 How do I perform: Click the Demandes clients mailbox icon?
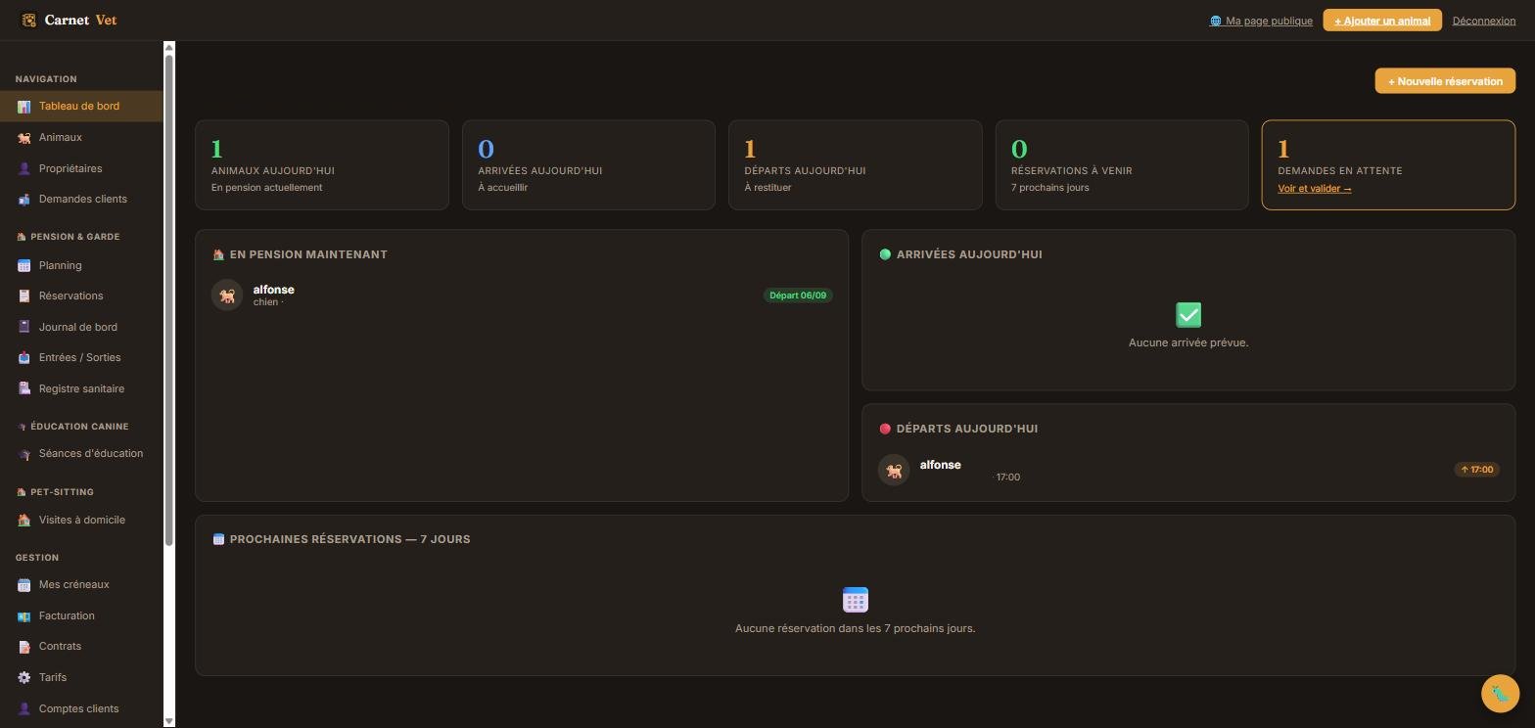(x=23, y=200)
